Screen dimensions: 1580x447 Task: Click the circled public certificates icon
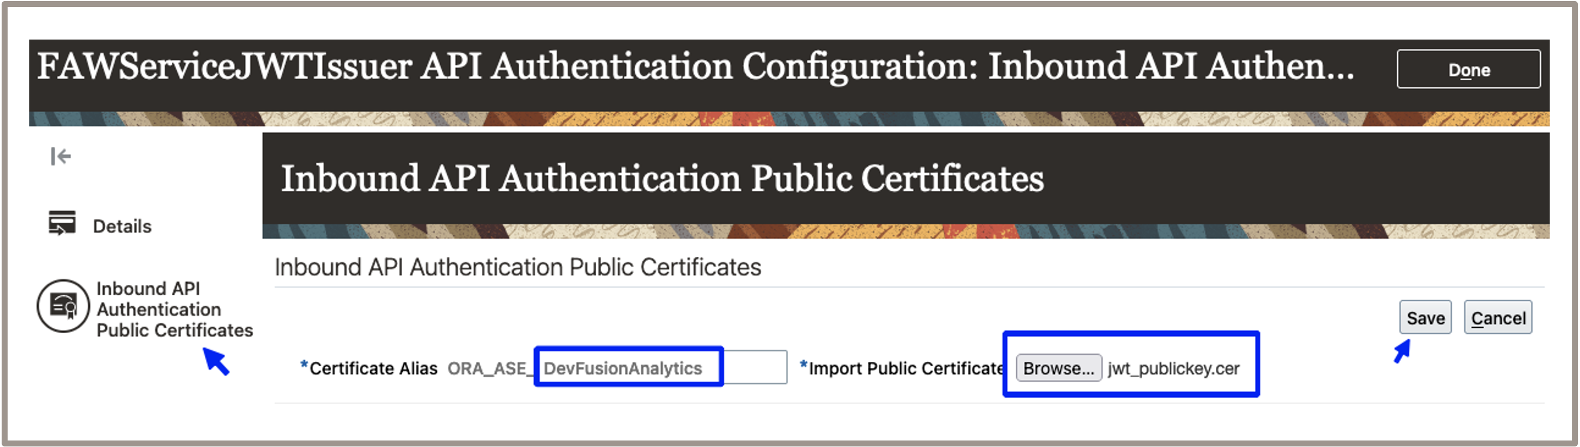(x=63, y=306)
